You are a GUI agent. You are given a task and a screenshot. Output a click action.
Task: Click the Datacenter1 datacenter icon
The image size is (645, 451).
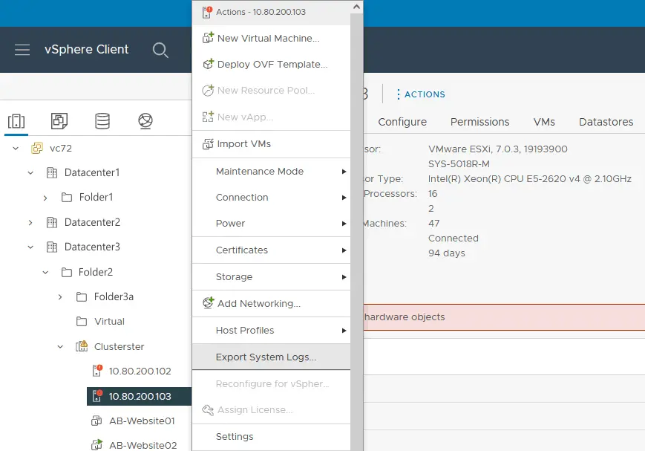coord(52,172)
